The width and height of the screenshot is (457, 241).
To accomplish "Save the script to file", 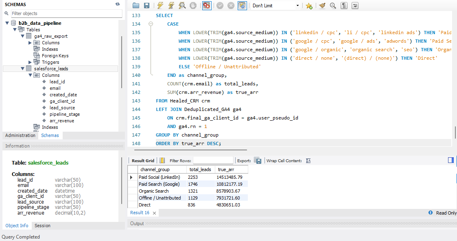I will point(147,6).
